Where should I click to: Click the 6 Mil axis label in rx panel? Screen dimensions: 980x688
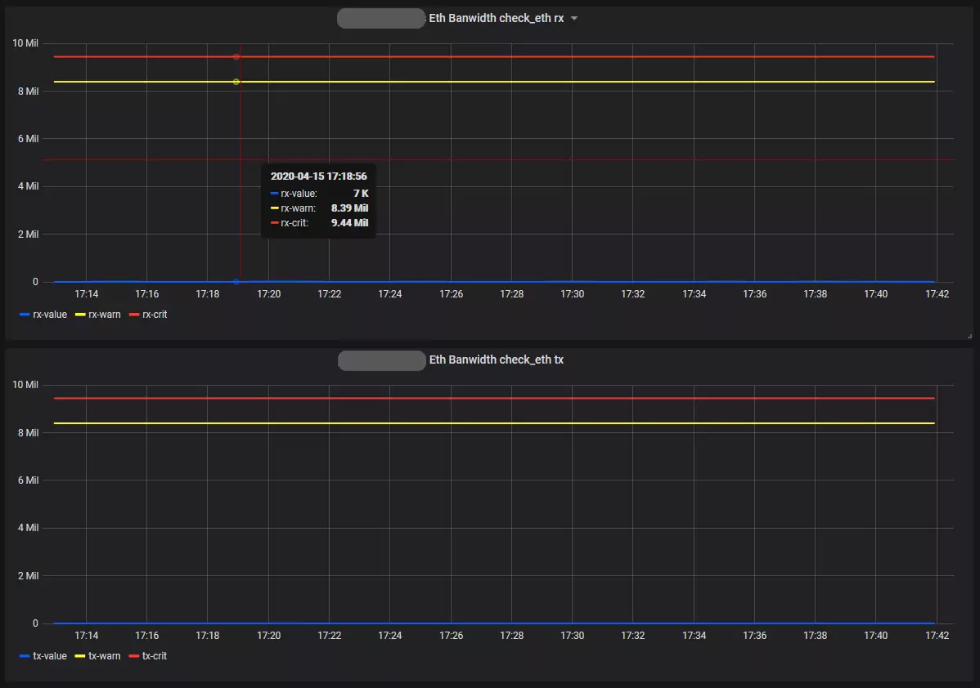(28, 139)
